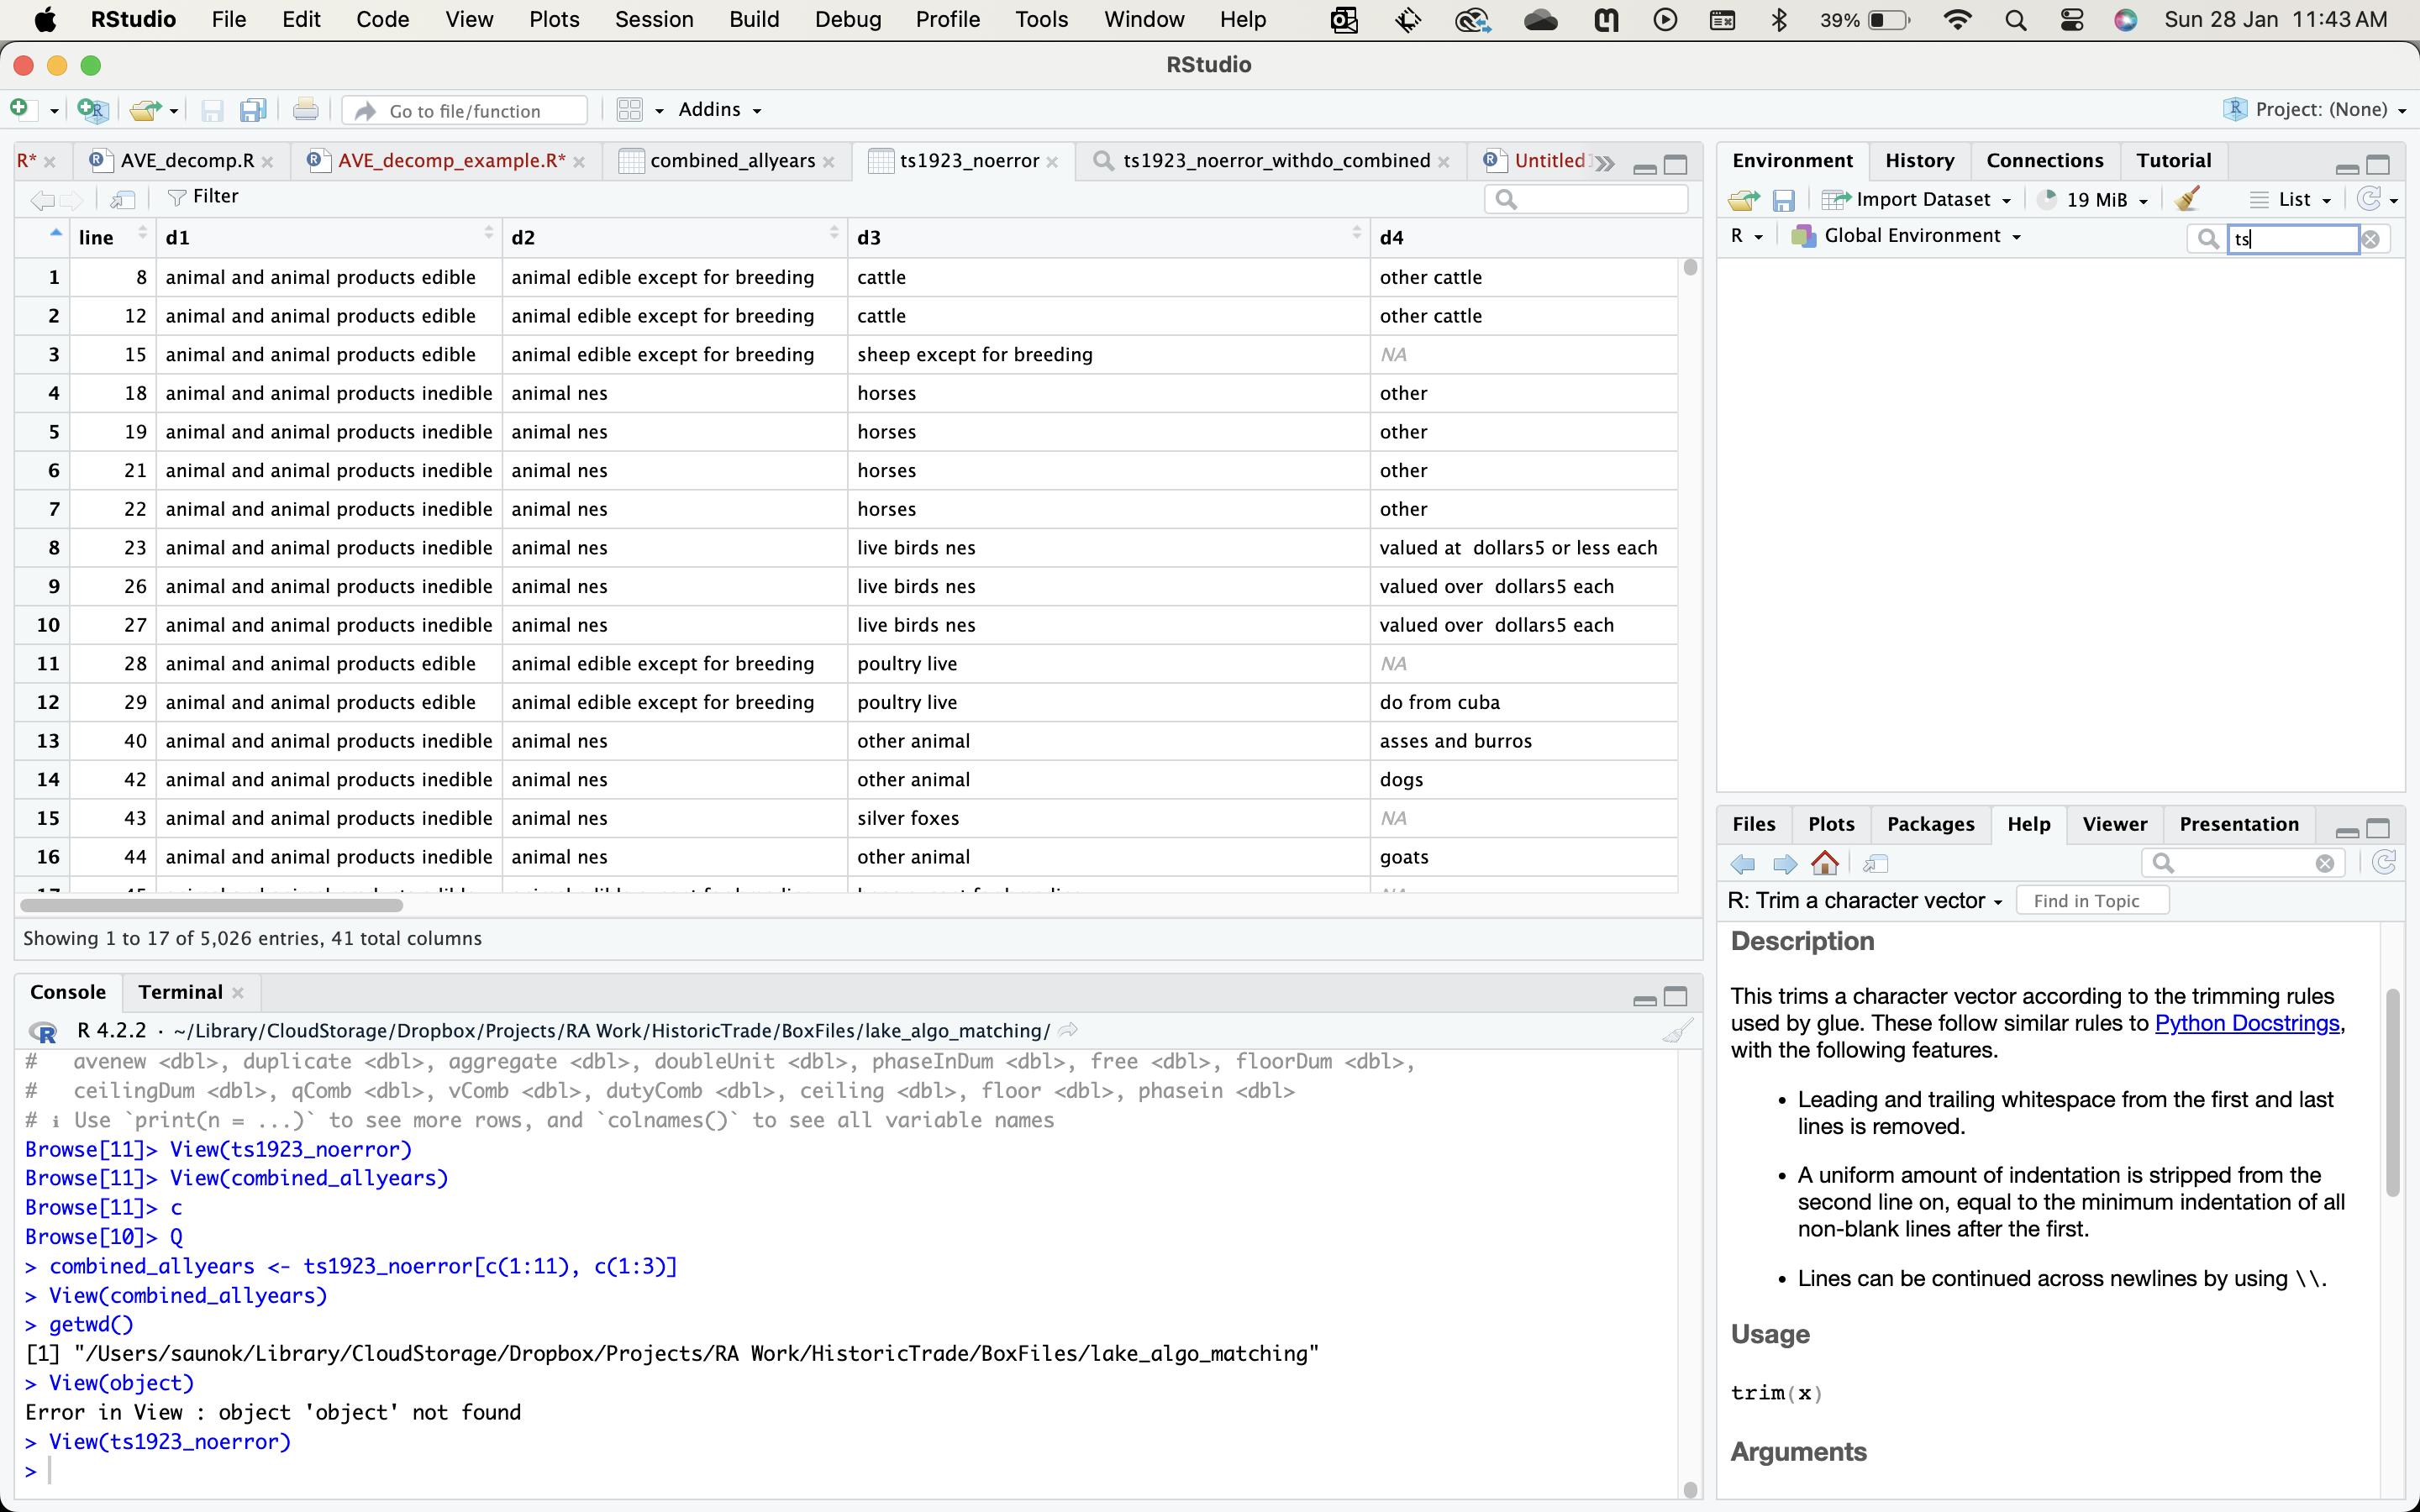The image size is (2420, 1512).
Task: Save all open documents
Action: tap(252, 110)
